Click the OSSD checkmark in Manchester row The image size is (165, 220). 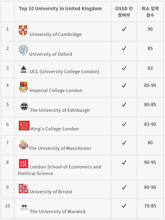pos(124,143)
